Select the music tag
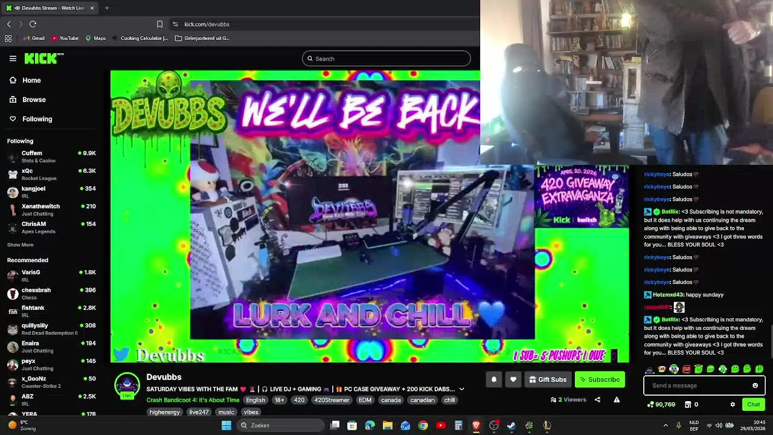The height and width of the screenshot is (435, 773). (226, 412)
